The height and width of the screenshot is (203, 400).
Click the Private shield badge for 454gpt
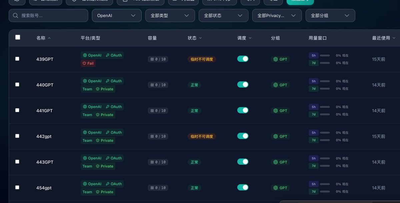coord(105,192)
